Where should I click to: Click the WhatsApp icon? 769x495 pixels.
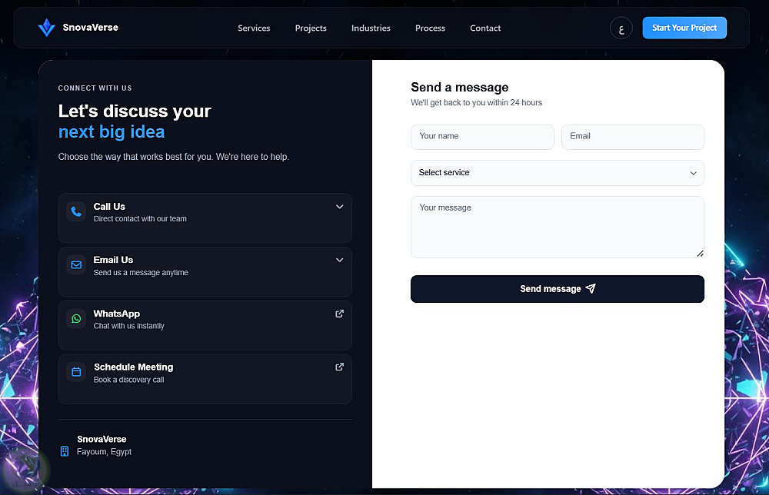tap(76, 318)
